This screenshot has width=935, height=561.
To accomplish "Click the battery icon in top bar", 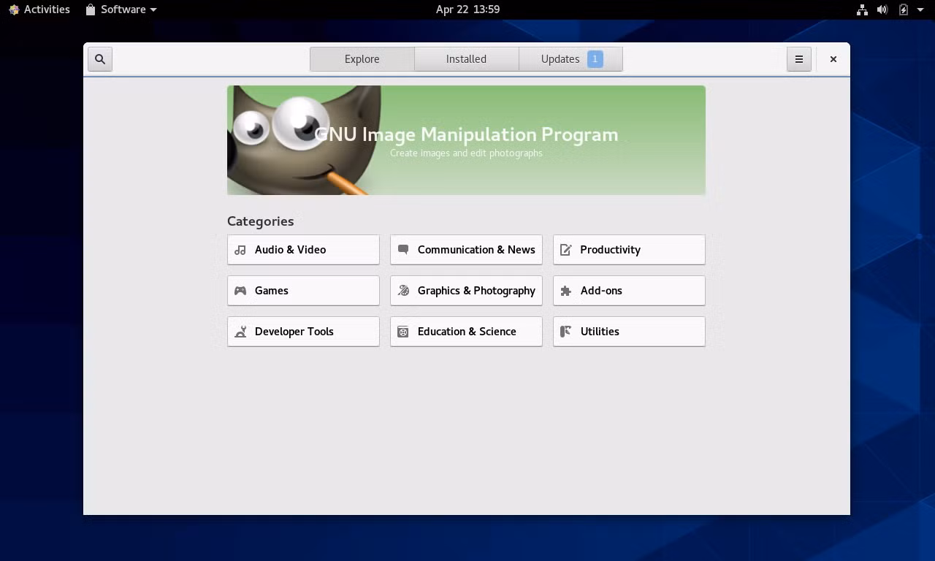I will tap(904, 9).
